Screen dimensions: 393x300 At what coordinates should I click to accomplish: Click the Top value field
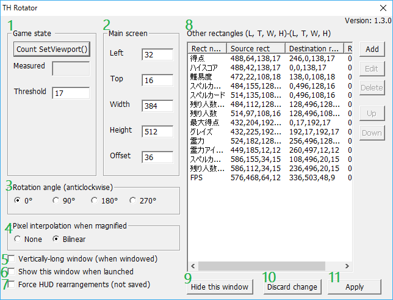[157, 80]
